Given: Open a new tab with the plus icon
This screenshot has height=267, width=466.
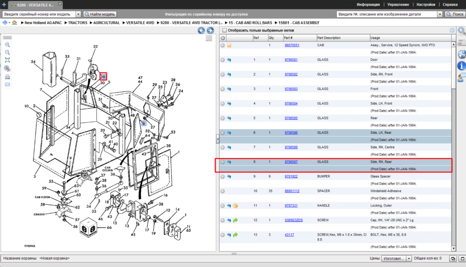Looking at the screenshot, I should point(4,5).
